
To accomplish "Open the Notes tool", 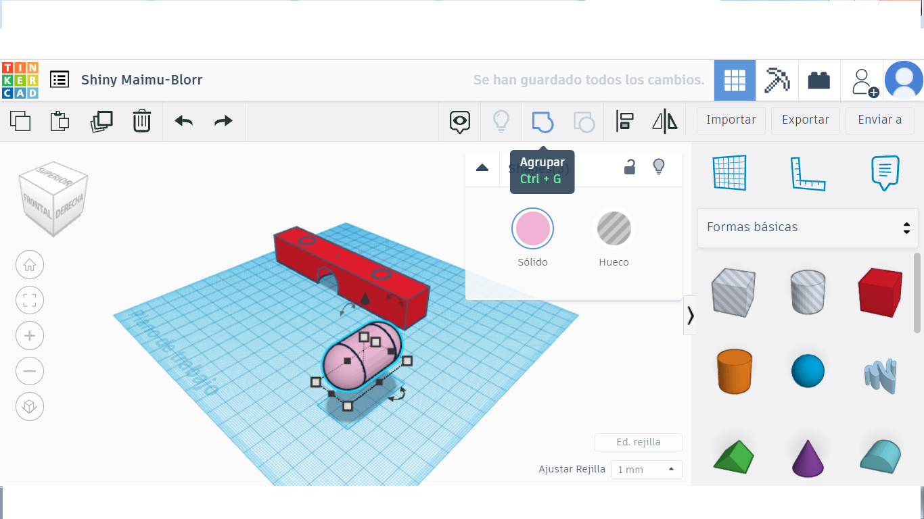I will pyautogui.click(x=885, y=173).
